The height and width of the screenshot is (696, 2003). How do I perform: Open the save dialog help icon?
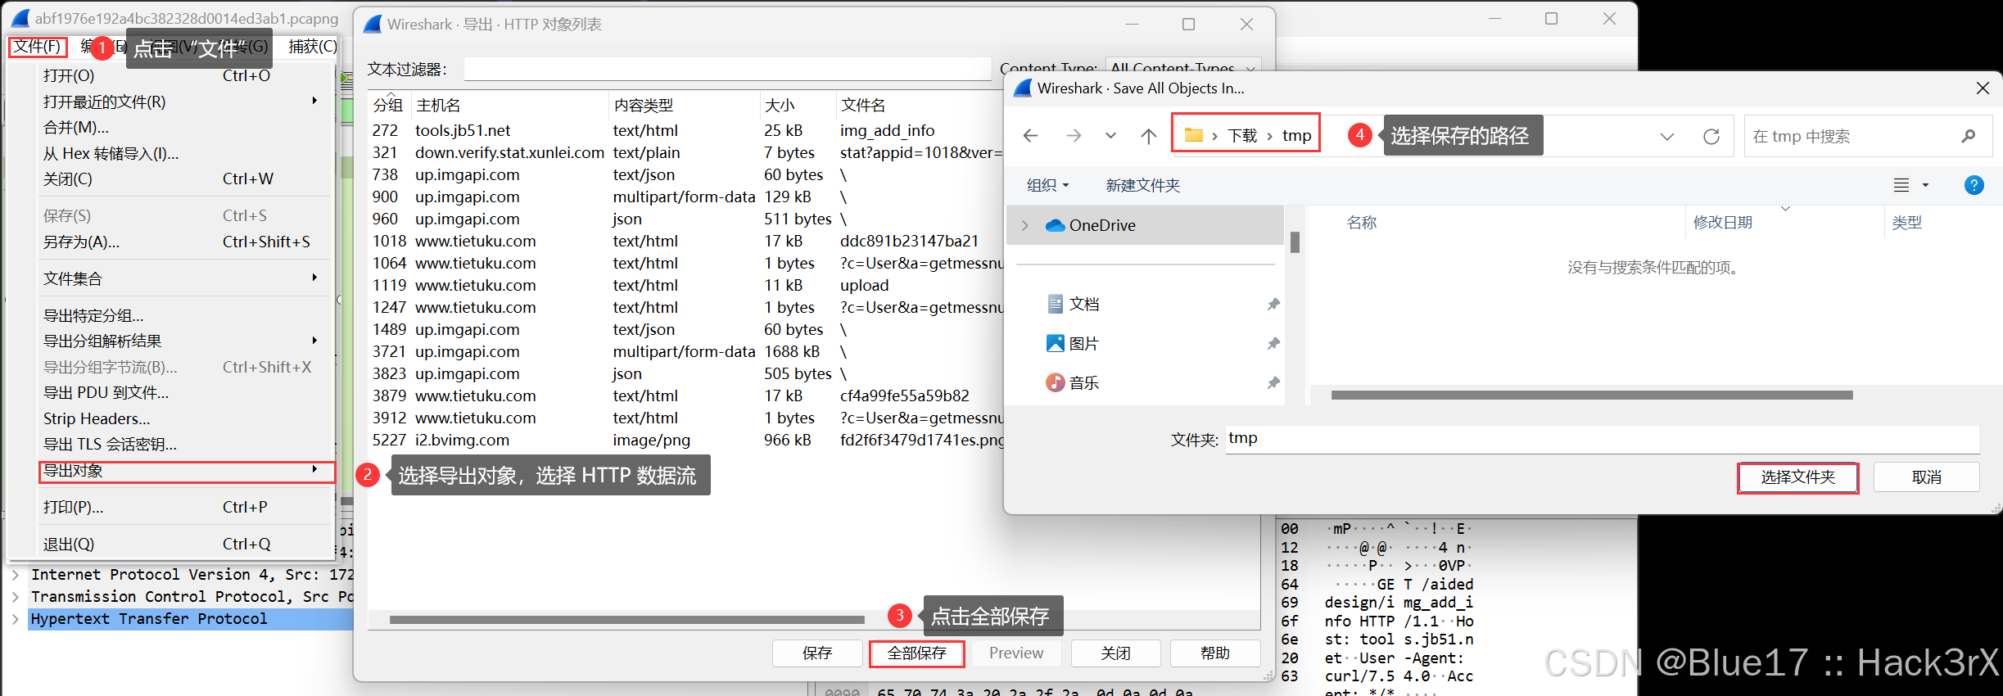[1974, 185]
